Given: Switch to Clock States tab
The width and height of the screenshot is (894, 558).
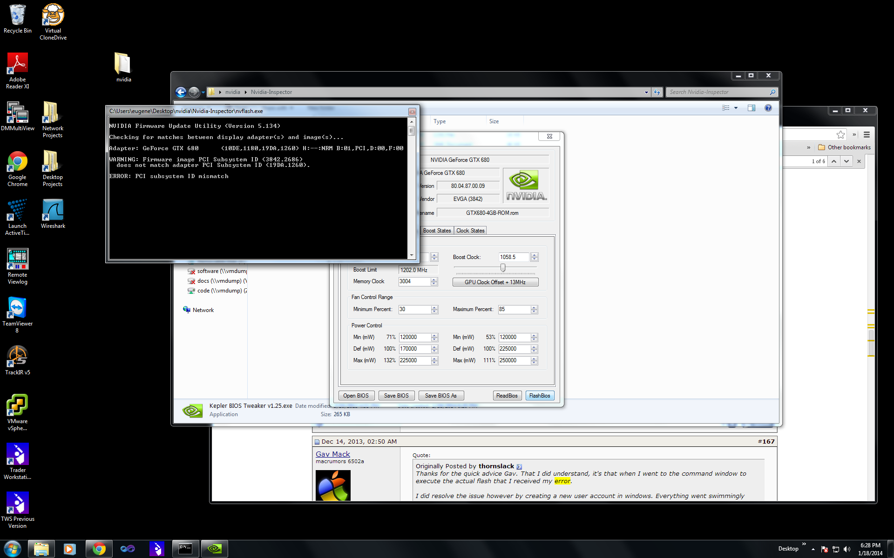Looking at the screenshot, I should (x=470, y=231).
